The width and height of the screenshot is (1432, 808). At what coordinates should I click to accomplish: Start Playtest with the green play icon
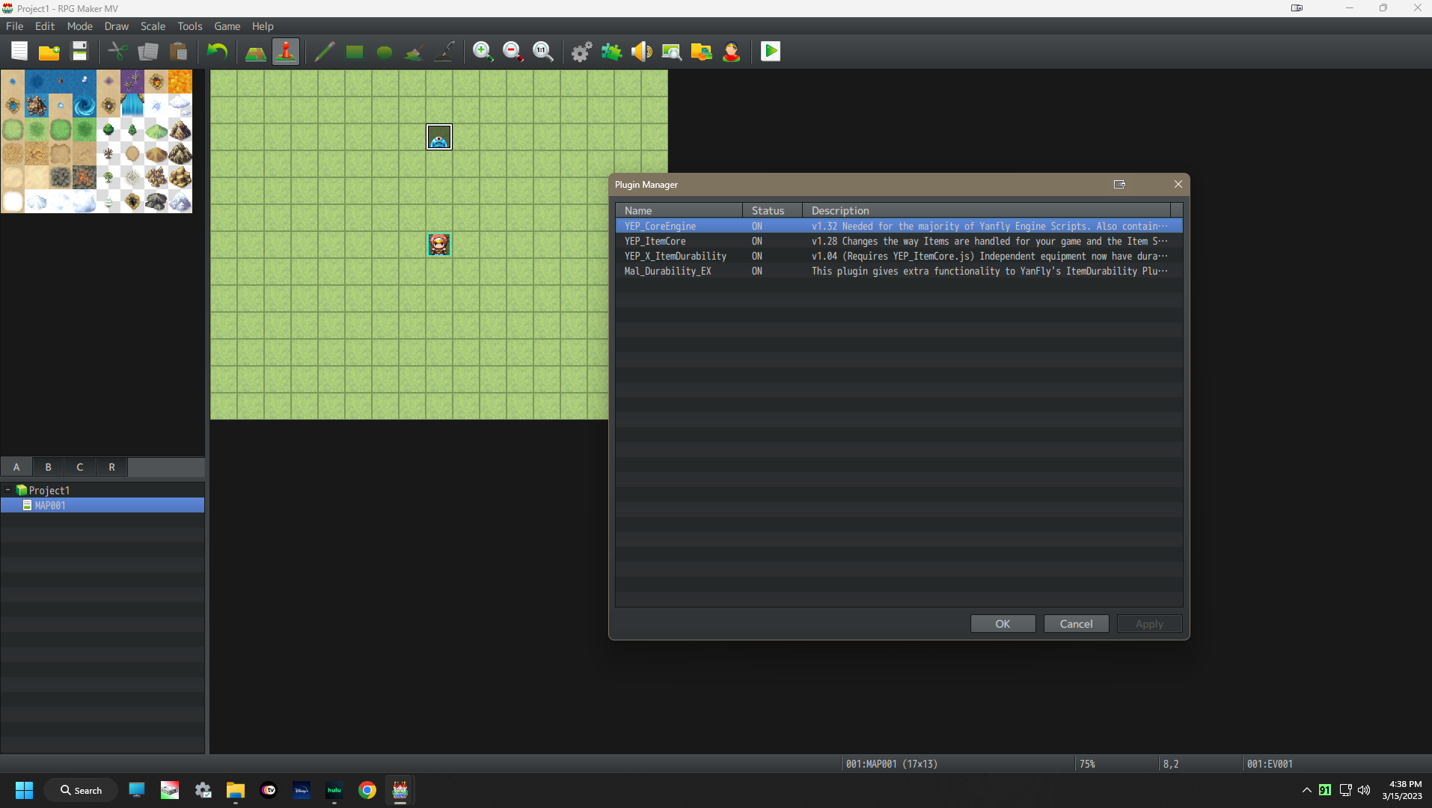pos(771,52)
